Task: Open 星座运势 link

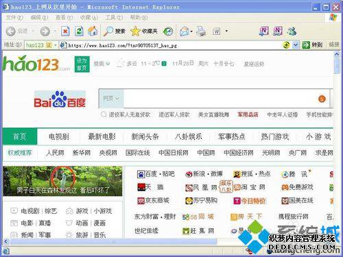Action: click(254, 64)
